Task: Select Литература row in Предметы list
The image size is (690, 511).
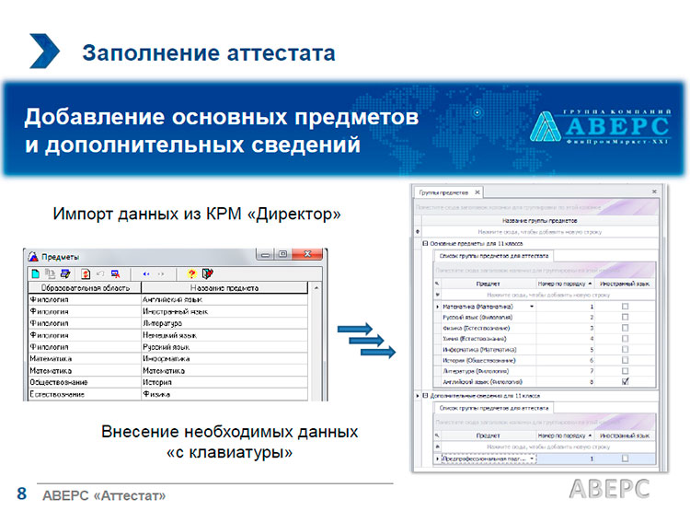Action: (168, 323)
